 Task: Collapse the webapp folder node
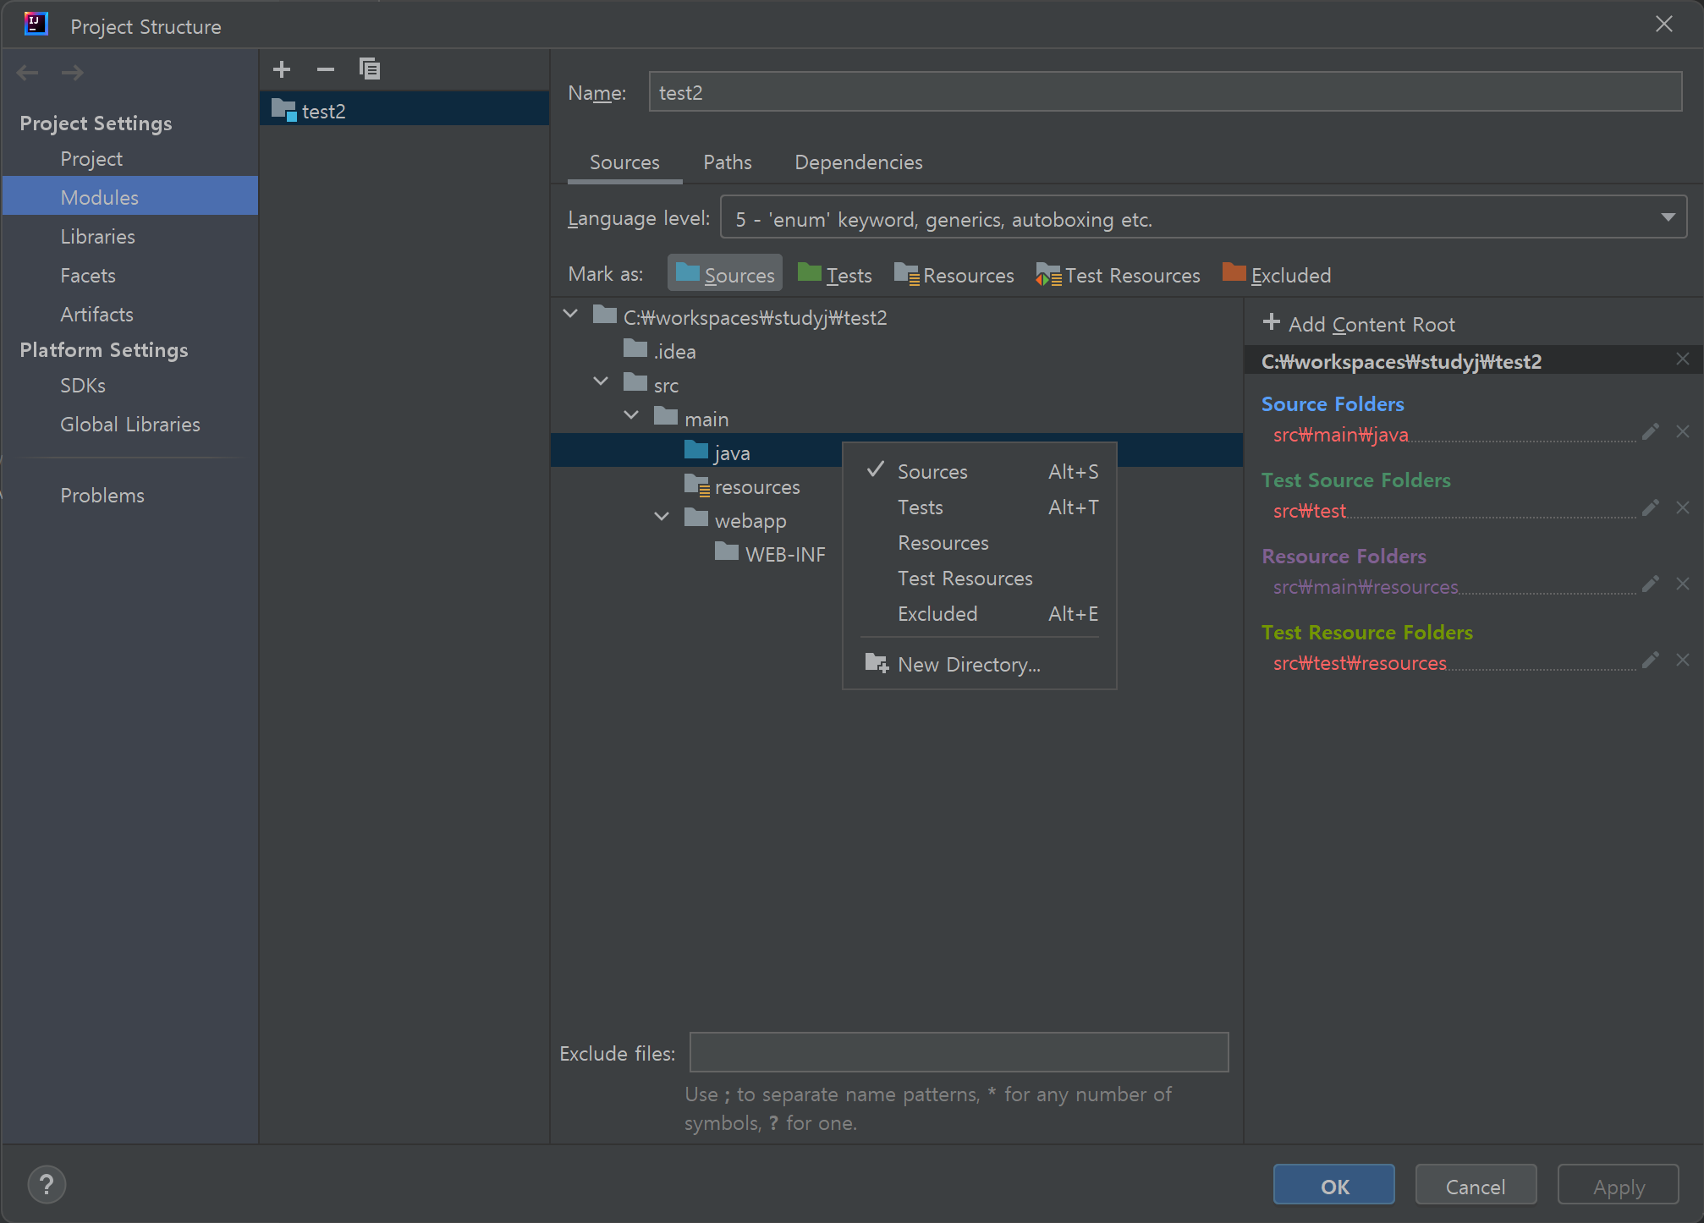(662, 517)
